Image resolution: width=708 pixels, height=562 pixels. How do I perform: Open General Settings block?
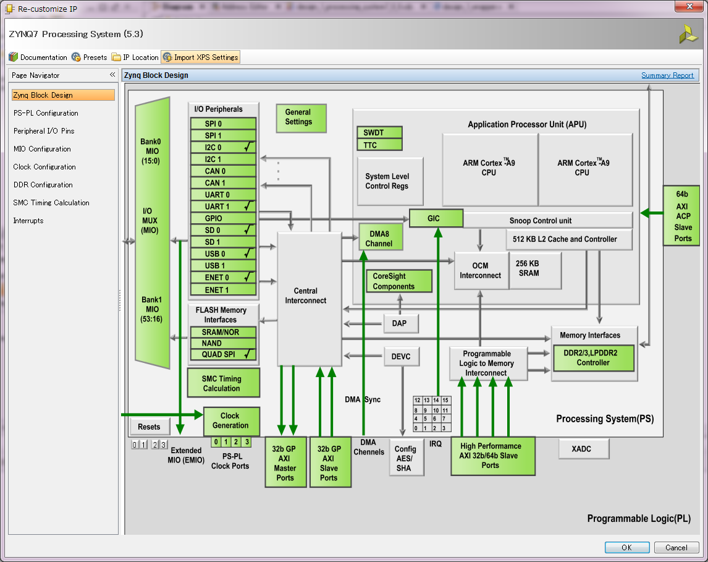point(301,118)
